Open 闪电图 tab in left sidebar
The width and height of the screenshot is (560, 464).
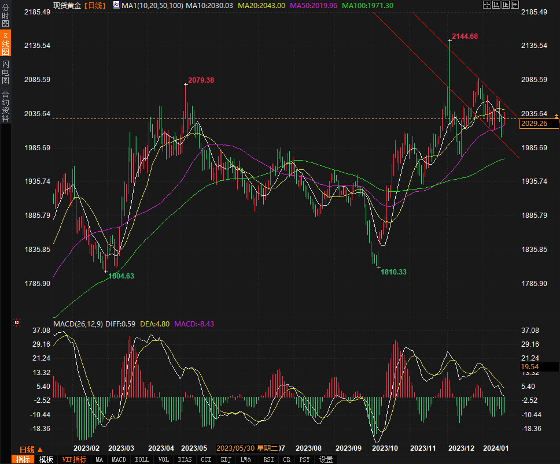coord(6,72)
